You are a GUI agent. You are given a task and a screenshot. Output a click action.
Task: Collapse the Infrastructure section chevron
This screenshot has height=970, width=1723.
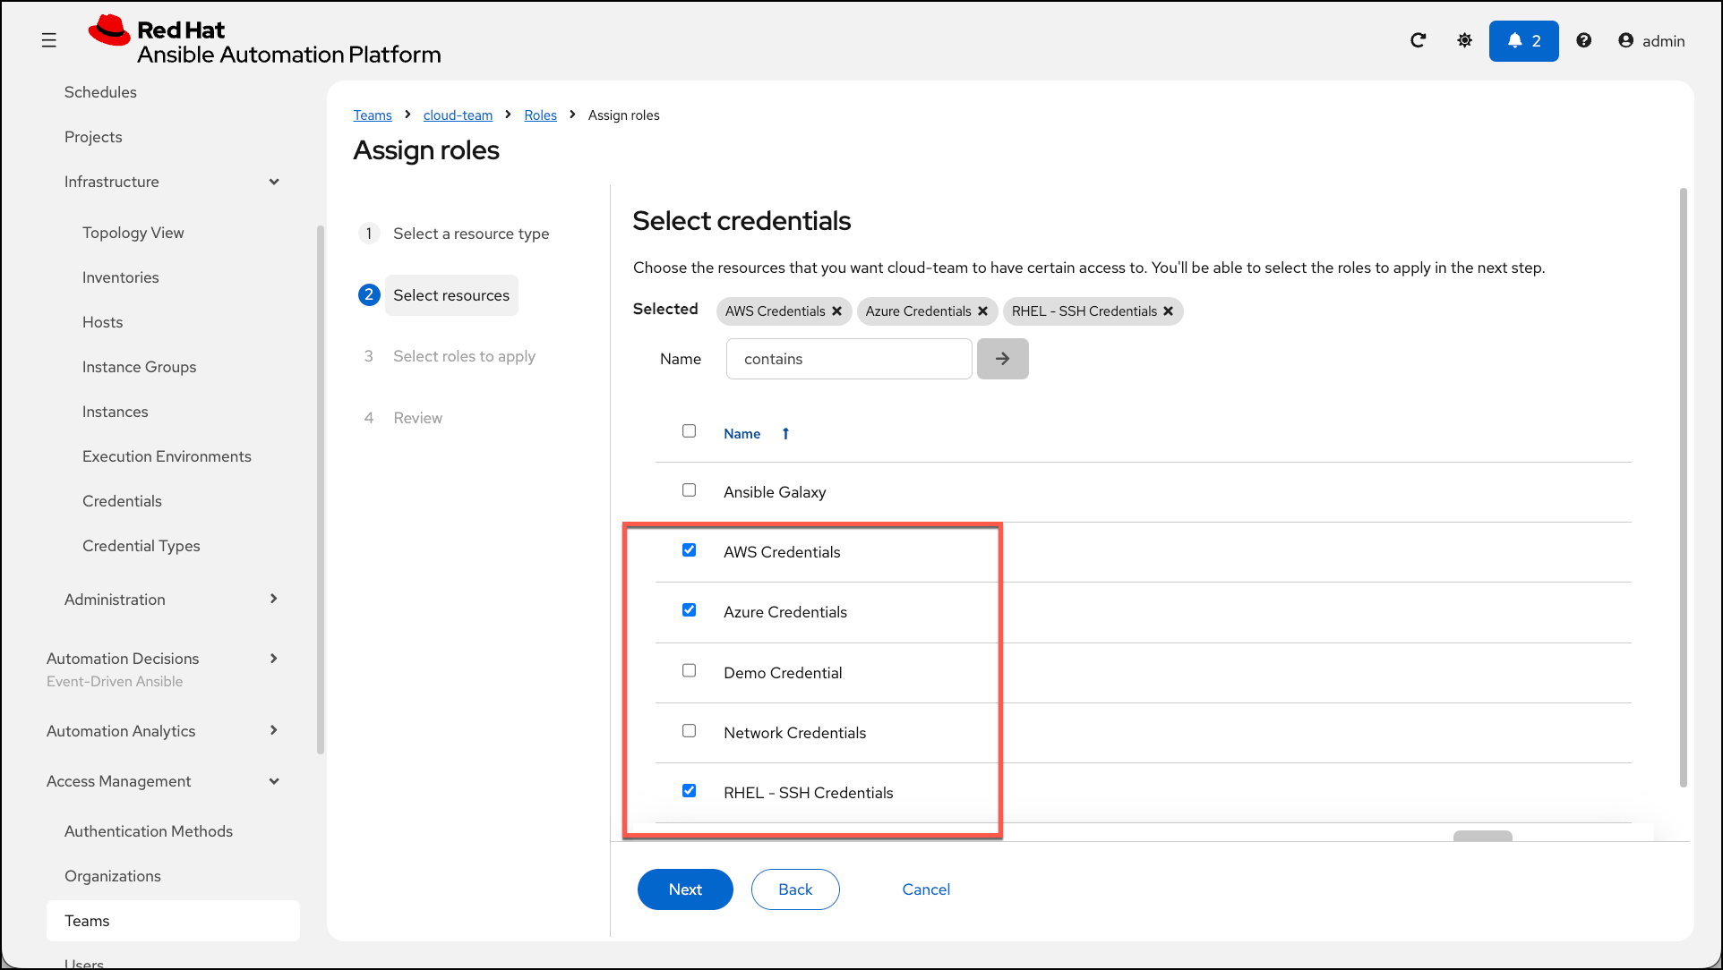[274, 182]
